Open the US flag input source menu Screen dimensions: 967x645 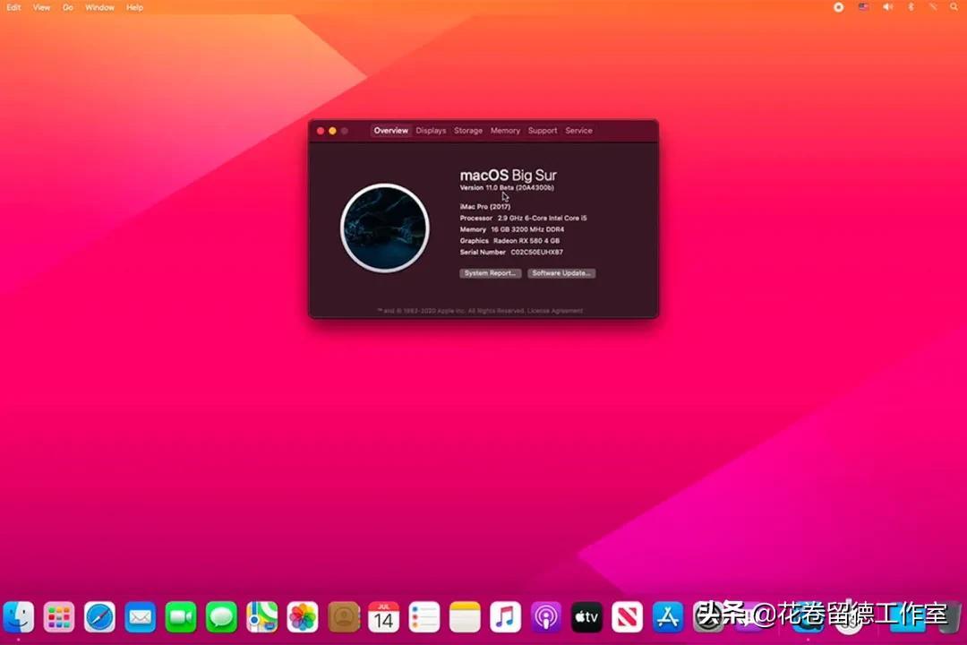(x=863, y=7)
